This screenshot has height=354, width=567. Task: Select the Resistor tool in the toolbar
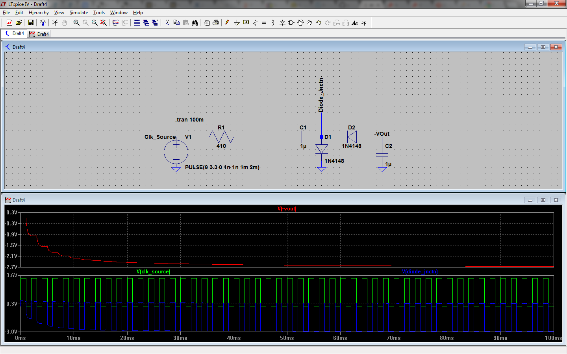(x=255, y=23)
